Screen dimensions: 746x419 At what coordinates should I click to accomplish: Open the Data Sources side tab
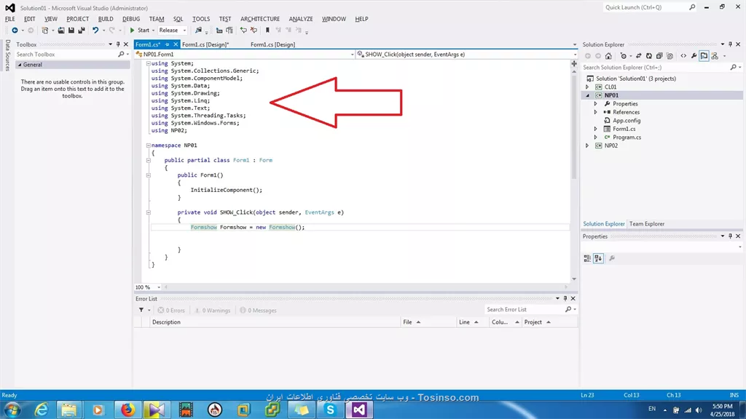pyautogui.click(x=7, y=55)
